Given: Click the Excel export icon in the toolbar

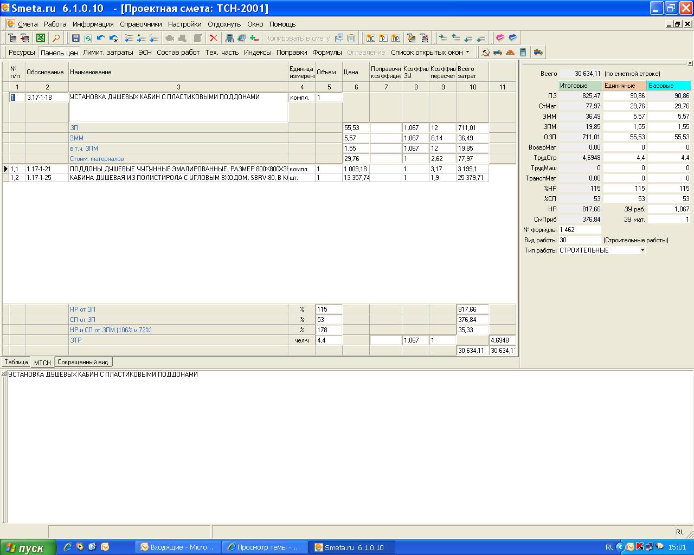Looking at the screenshot, I should coord(41,38).
